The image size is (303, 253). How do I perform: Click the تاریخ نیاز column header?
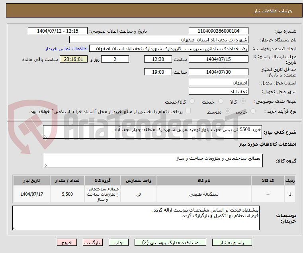pos(31,180)
